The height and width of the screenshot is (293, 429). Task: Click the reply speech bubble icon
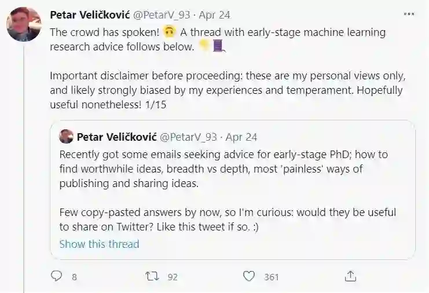[x=56, y=277]
